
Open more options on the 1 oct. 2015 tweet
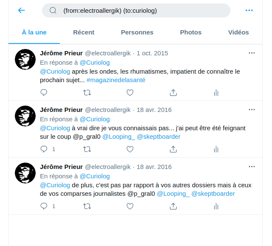tap(252, 53)
